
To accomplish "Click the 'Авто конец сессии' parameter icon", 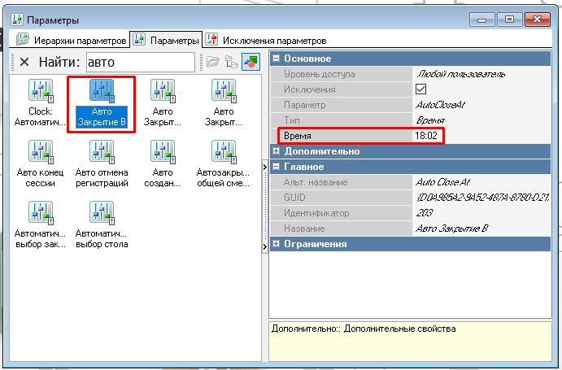I will (x=40, y=152).
